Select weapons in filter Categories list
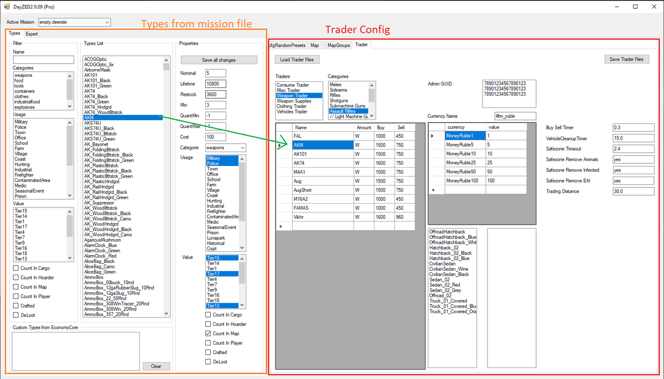Screen dimensions: 664x379 [23, 75]
